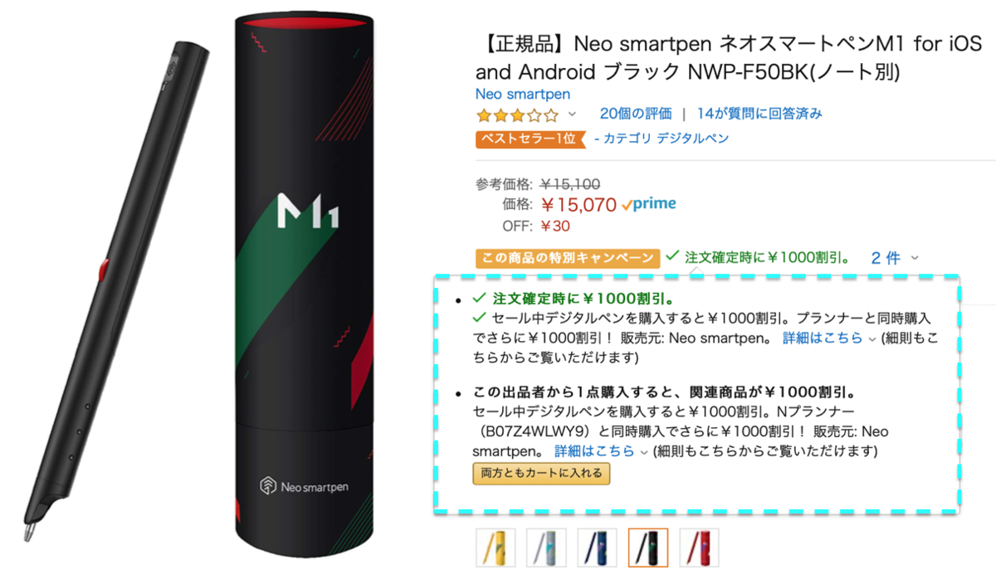Click the ベストセラー1位 badge
Image resolution: width=996 pixels, height=579 pixels.
[x=531, y=139]
